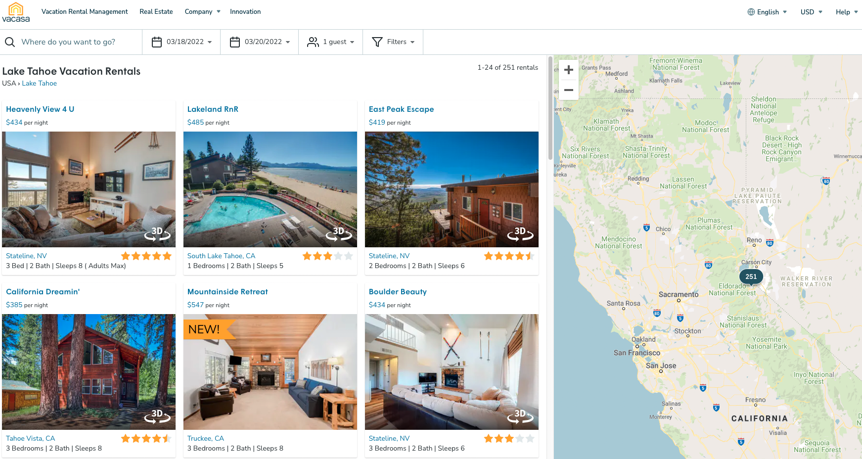
Task: Open the Lakeland RnR listing title
Action: (213, 109)
